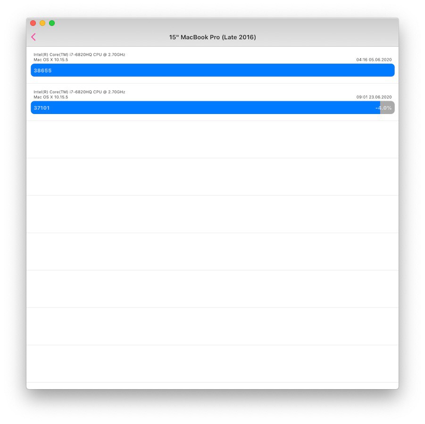
Task: Minimize the window with the yellow button
Action: (x=42, y=23)
